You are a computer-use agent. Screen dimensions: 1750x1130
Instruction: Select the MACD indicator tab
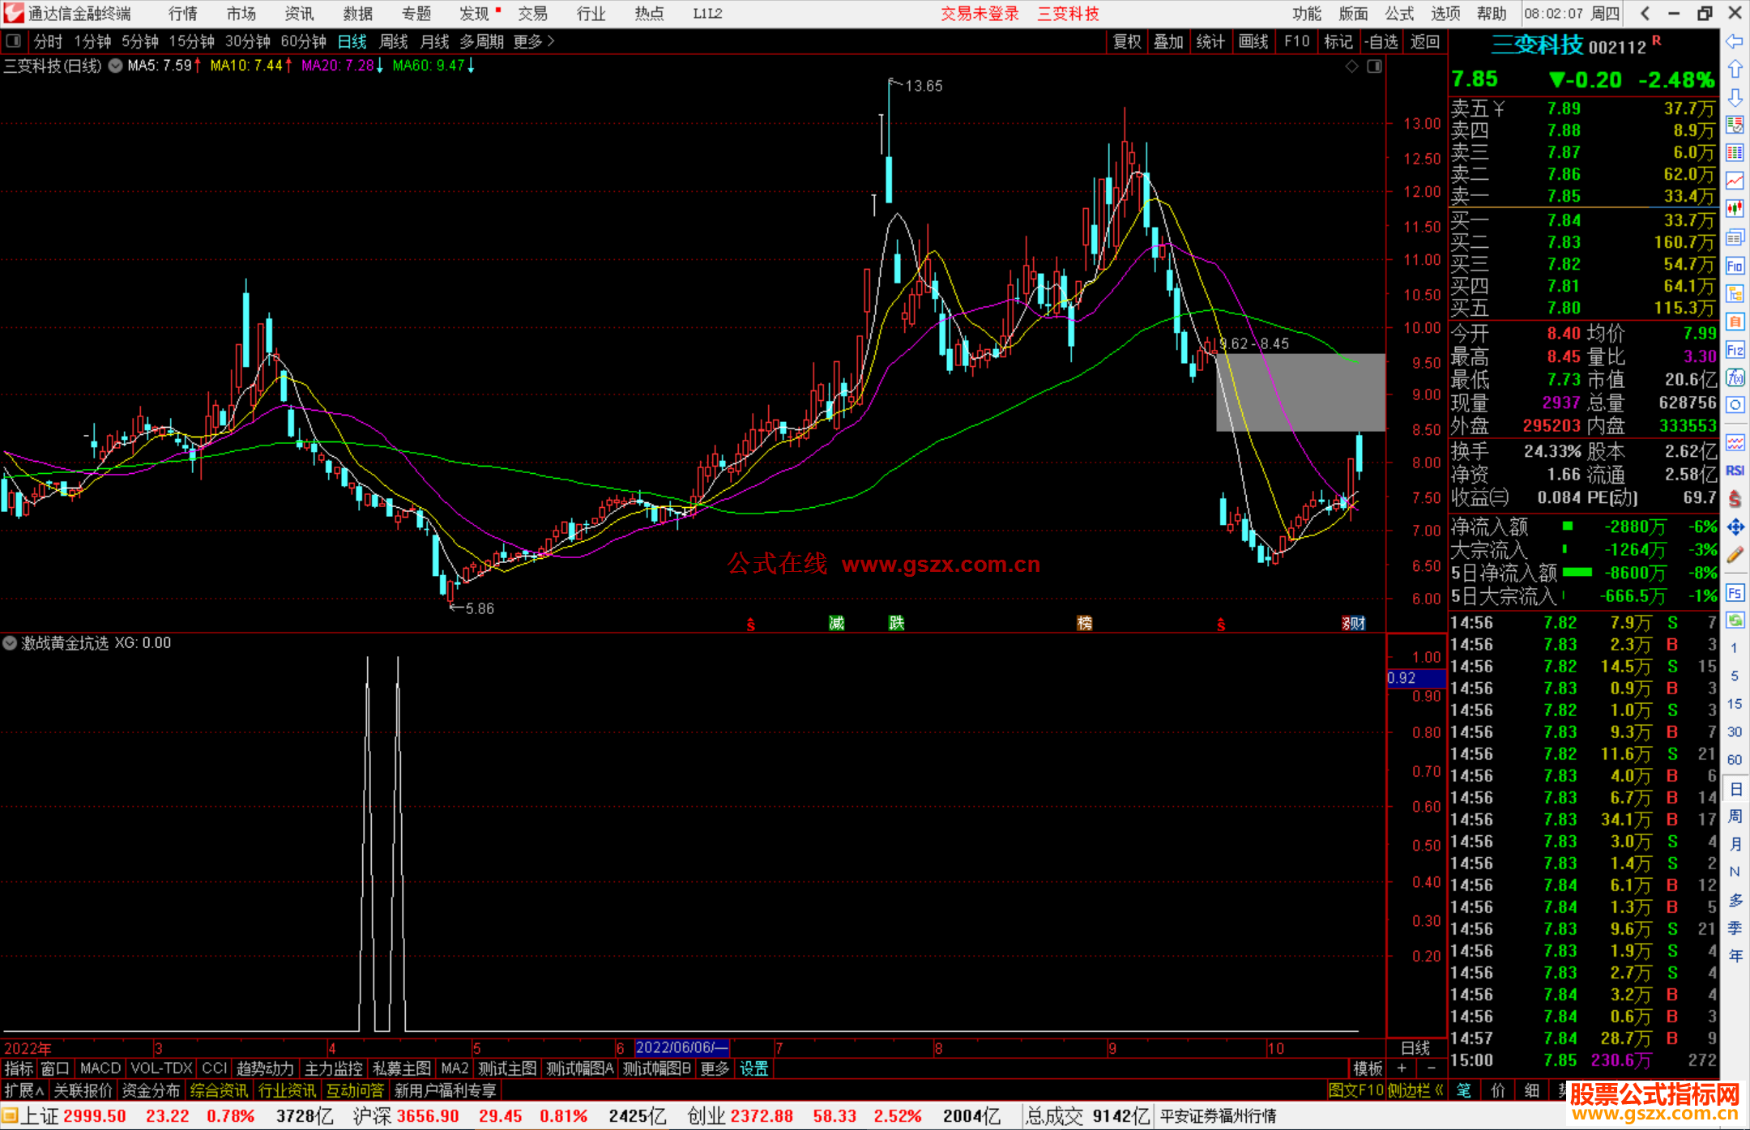(x=100, y=1068)
